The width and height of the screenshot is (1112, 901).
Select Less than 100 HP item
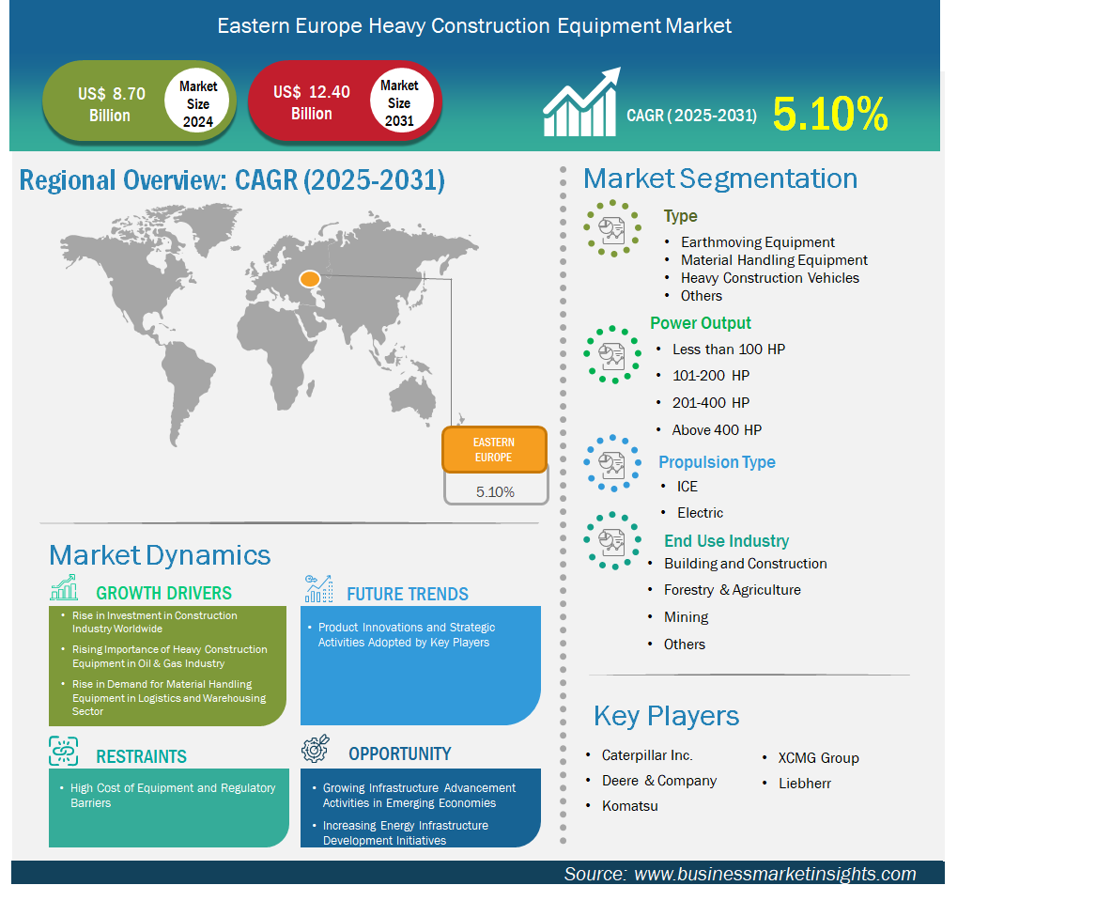click(x=728, y=350)
